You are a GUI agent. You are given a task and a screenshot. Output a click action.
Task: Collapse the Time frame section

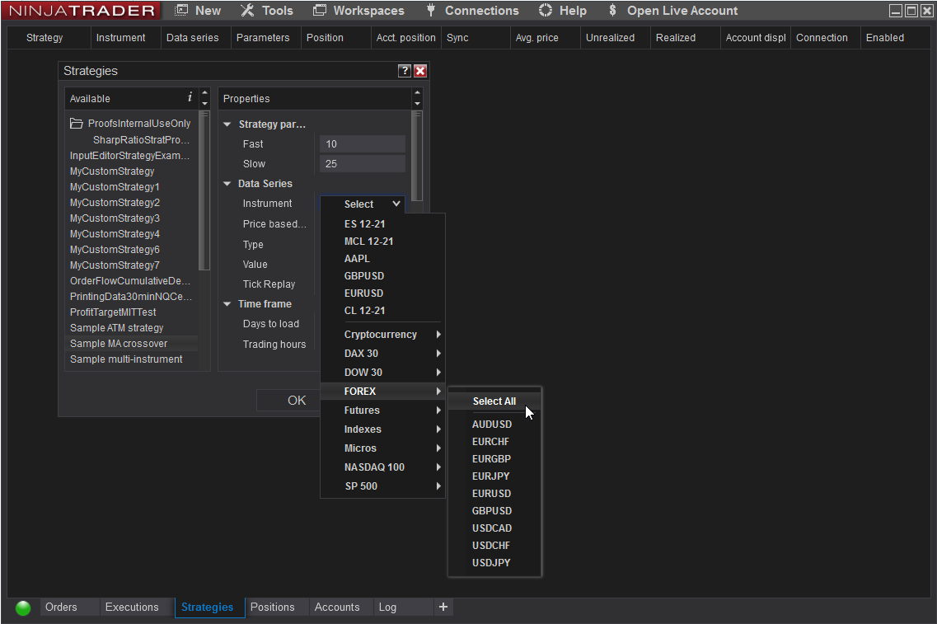point(227,304)
